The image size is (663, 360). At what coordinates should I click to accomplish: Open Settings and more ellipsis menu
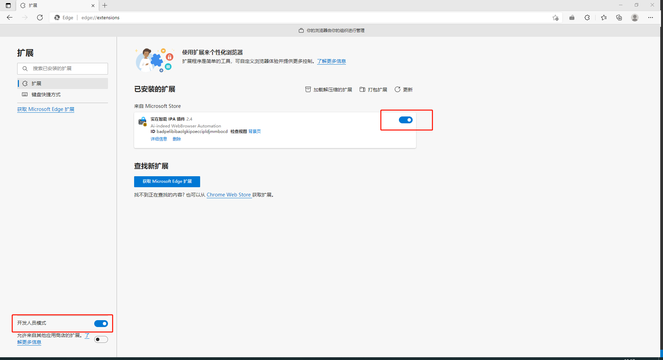650,18
